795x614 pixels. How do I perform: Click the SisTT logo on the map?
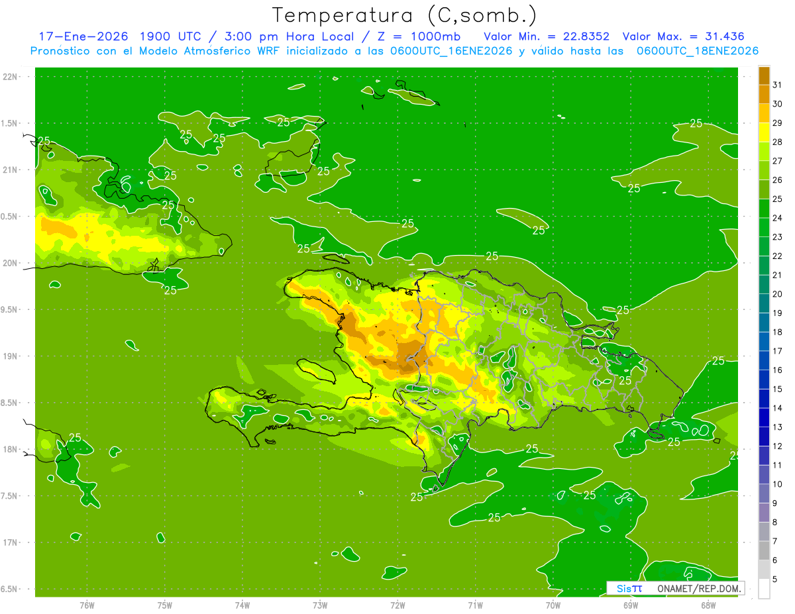coord(629,588)
